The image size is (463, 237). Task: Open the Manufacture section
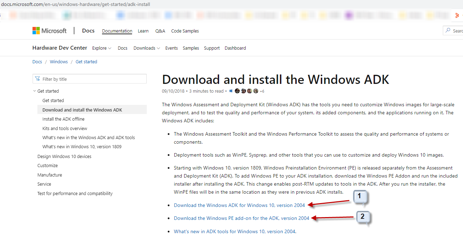click(50, 175)
